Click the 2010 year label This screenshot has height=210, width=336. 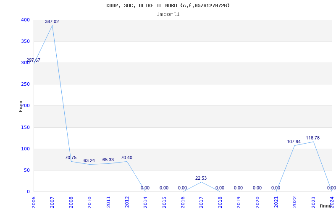point(89,202)
